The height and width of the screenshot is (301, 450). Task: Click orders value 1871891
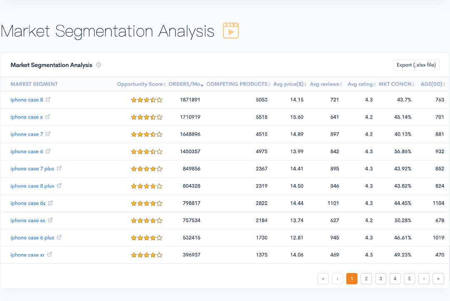(190, 100)
